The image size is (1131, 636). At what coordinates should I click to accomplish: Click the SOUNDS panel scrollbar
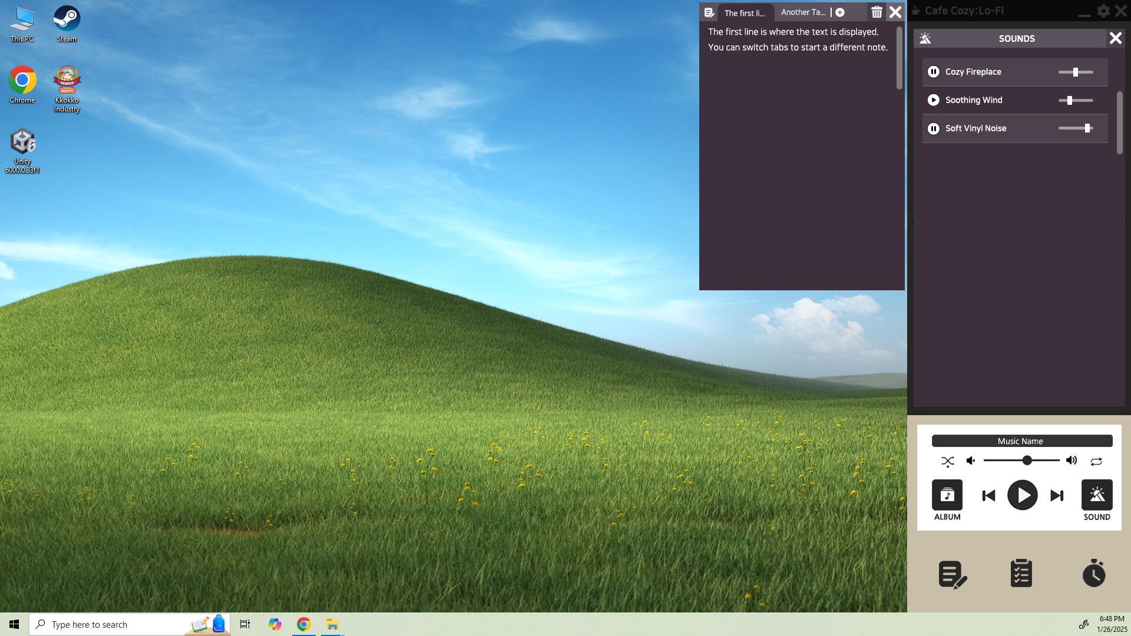click(1120, 122)
